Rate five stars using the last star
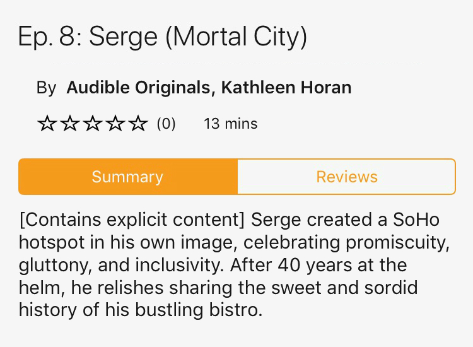The width and height of the screenshot is (473, 347). click(137, 124)
